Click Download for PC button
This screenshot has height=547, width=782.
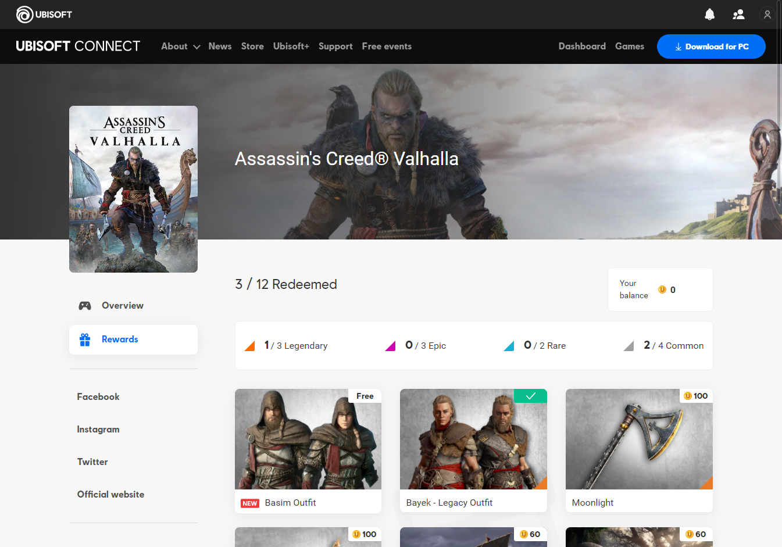(711, 47)
